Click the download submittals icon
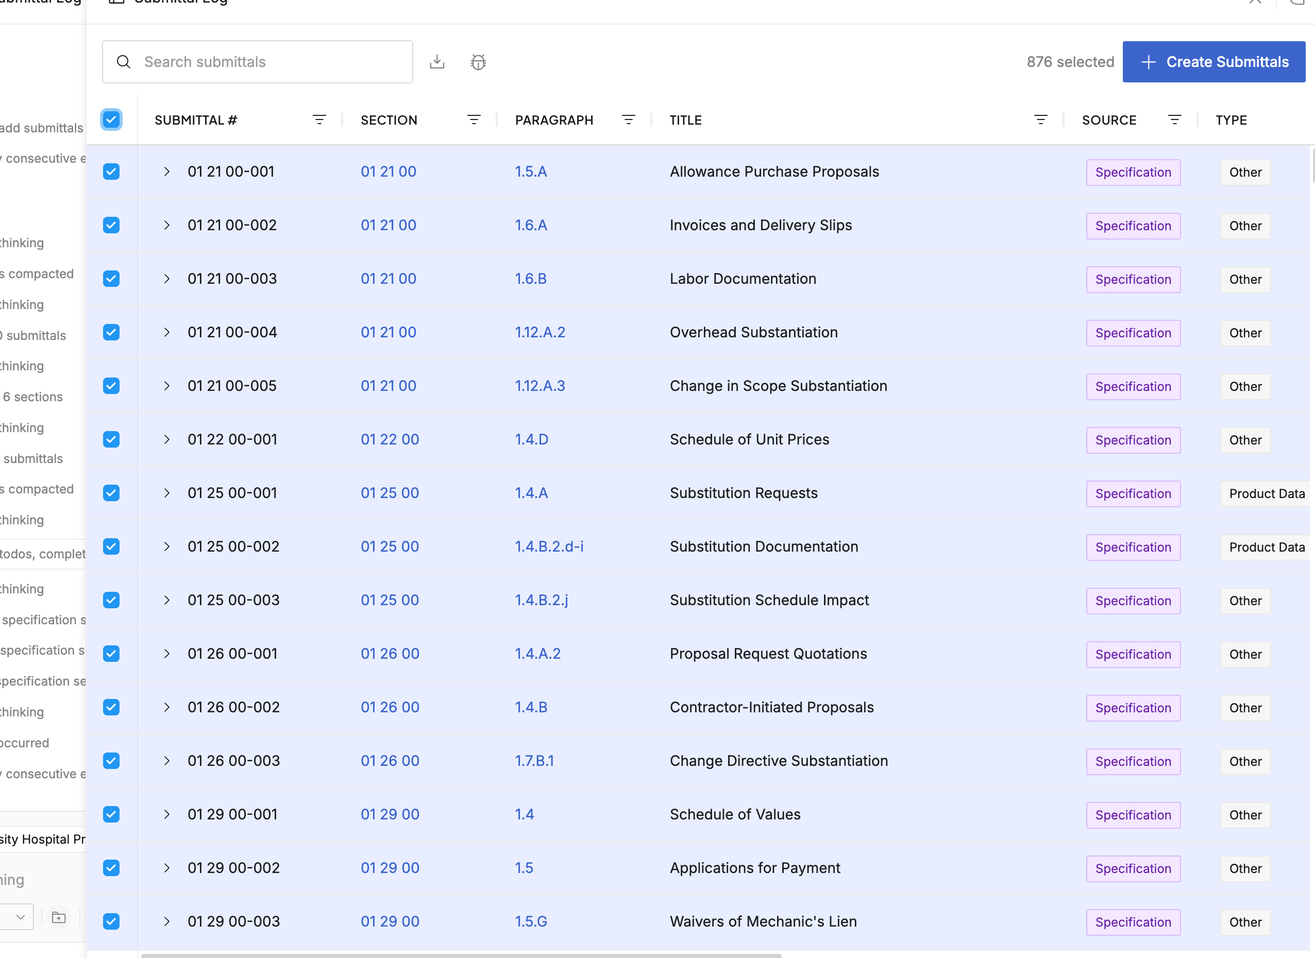The width and height of the screenshot is (1315, 958). pyautogui.click(x=437, y=61)
